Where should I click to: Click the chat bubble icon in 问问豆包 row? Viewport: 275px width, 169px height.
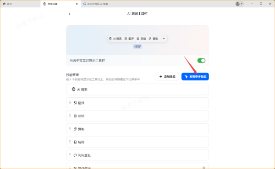(x=75, y=155)
